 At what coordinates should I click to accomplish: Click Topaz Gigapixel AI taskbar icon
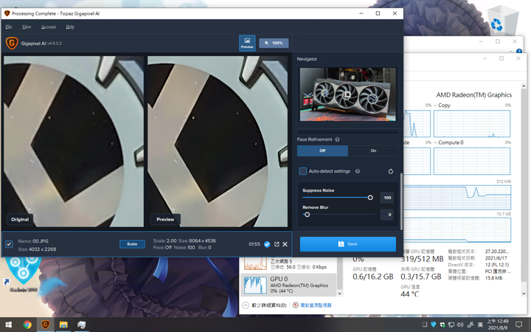pos(45,325)
